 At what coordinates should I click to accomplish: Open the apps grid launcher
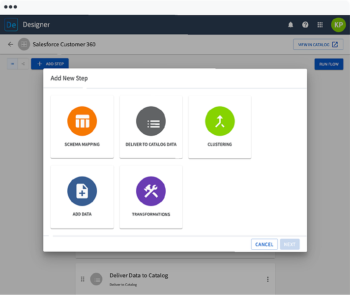pos(320,25)
